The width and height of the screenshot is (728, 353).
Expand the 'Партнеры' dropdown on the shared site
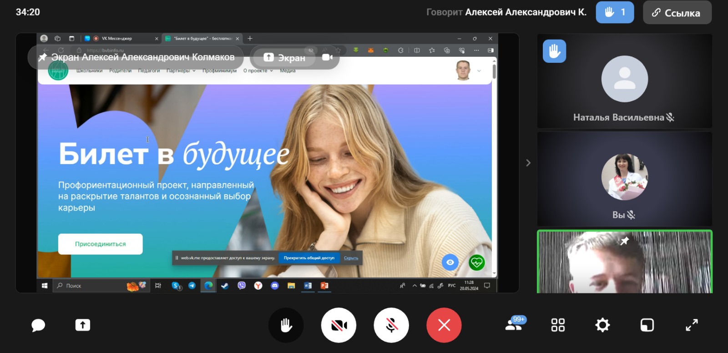(181, 71)
